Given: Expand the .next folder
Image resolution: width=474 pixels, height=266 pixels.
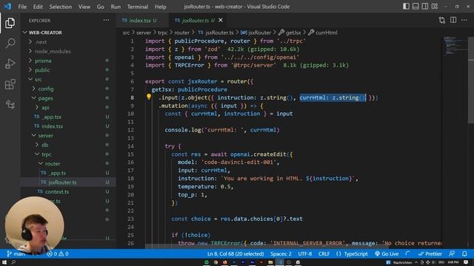Looking at the screenshot, I should [41, 42].
